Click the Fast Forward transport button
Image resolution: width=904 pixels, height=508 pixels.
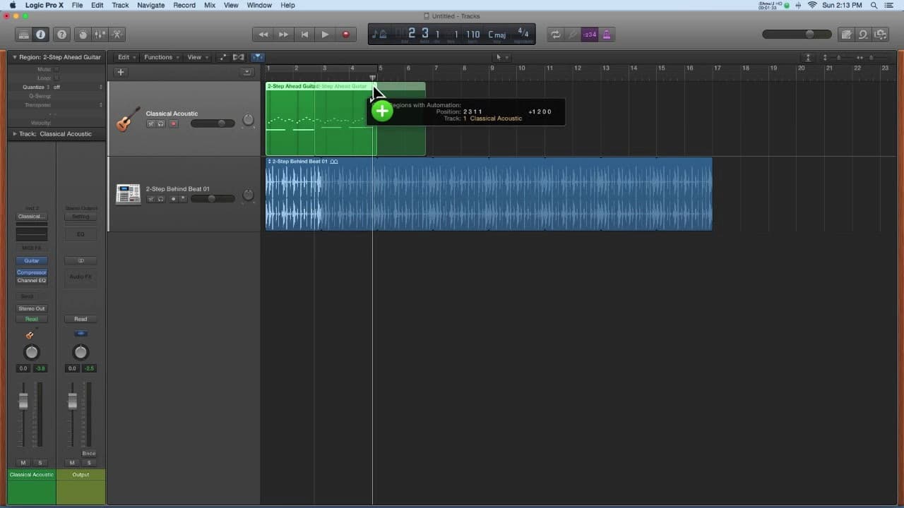click(284, 34)
